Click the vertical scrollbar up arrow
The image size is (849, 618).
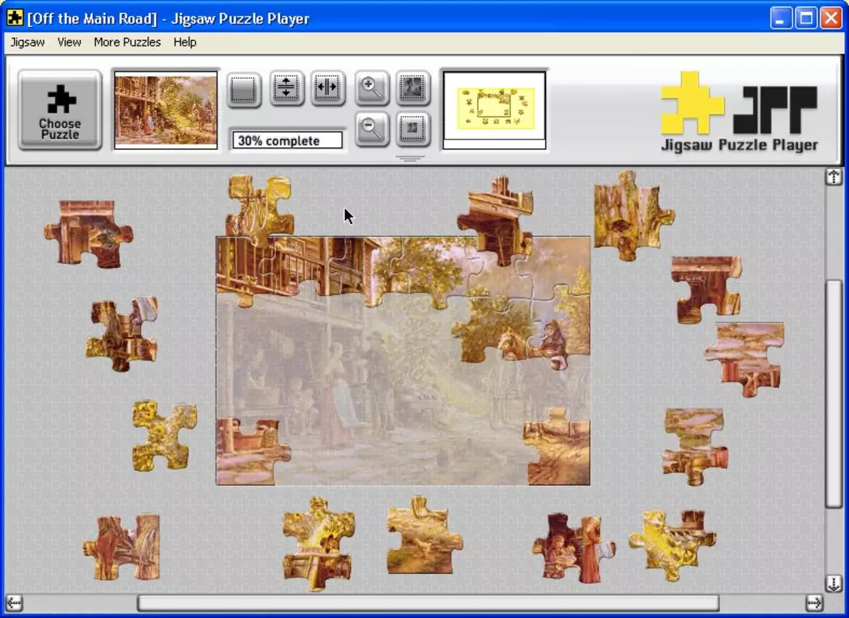click(x=834, y=177)
